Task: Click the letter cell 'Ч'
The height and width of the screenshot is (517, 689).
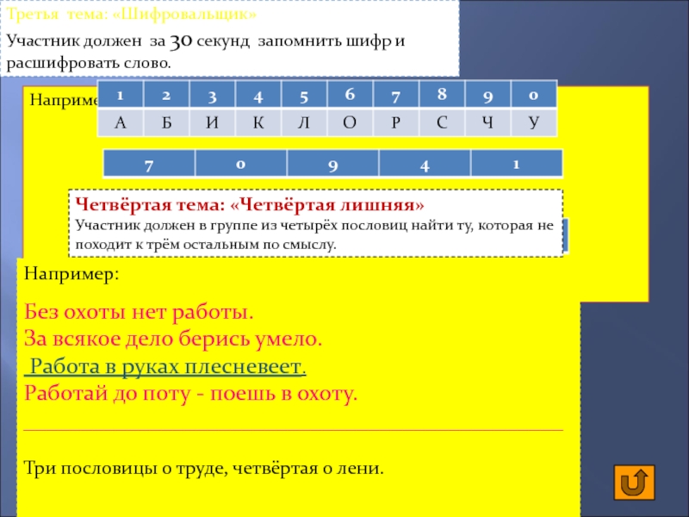Action: point(487,122)
